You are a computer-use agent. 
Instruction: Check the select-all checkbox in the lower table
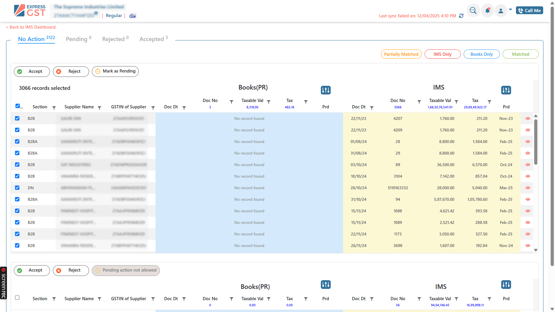click(17, 298)
